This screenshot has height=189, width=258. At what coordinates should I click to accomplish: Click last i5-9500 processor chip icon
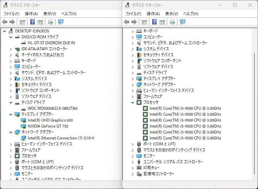pyautogui.click(x=145, y=138)
